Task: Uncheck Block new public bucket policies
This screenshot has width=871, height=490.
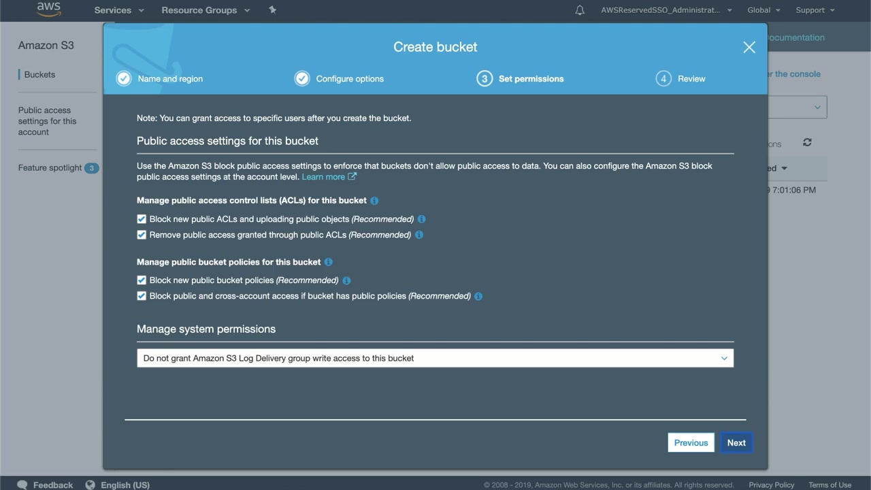Action: [x=142, y=280]
